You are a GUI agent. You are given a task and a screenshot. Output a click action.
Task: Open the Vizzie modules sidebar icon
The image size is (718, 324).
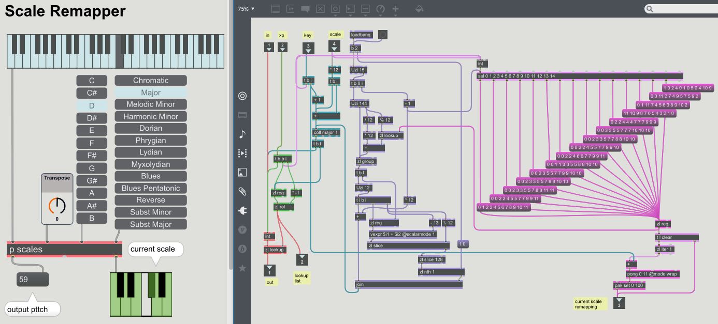242,229
